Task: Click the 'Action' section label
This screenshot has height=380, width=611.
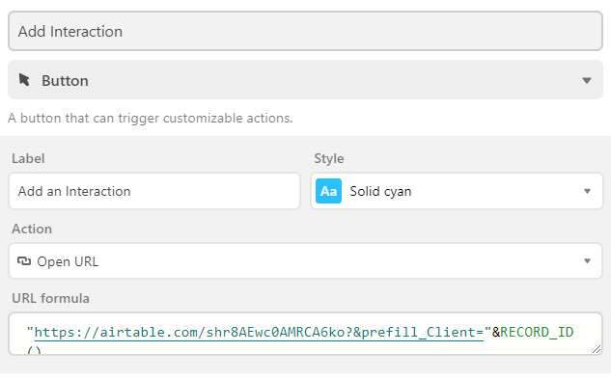Action: pos(32,229)
